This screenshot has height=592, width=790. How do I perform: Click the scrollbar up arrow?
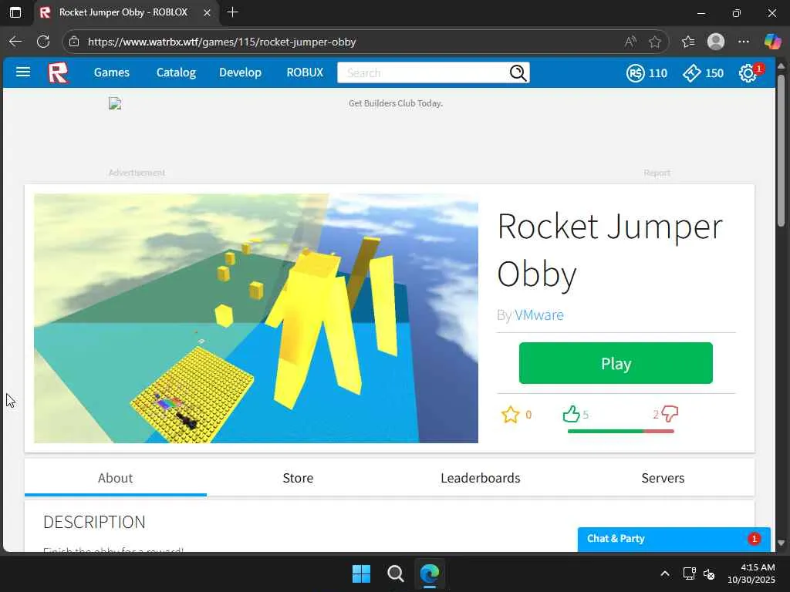[781, 66]
